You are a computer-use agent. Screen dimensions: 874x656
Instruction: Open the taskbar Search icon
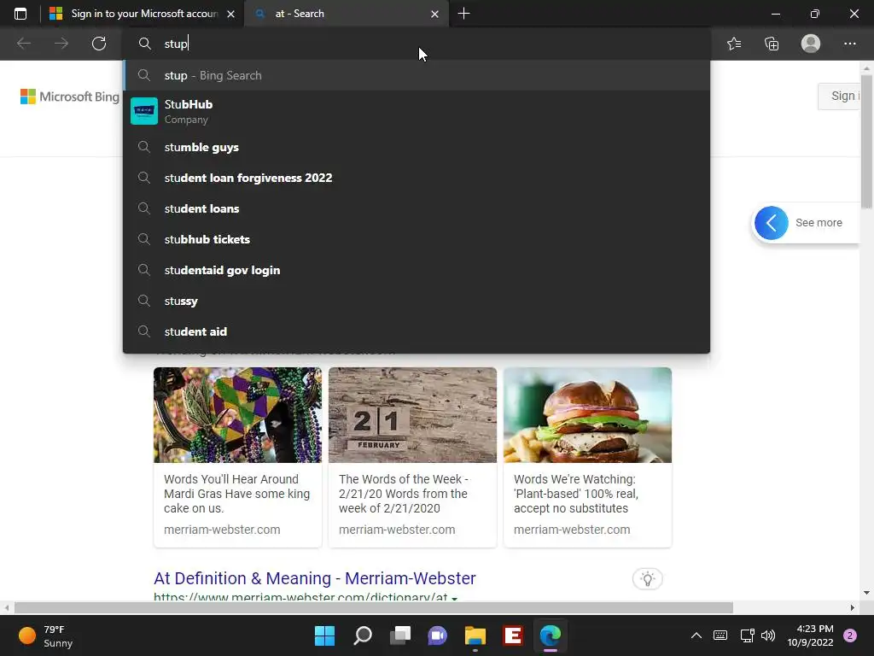pos(362,635)
